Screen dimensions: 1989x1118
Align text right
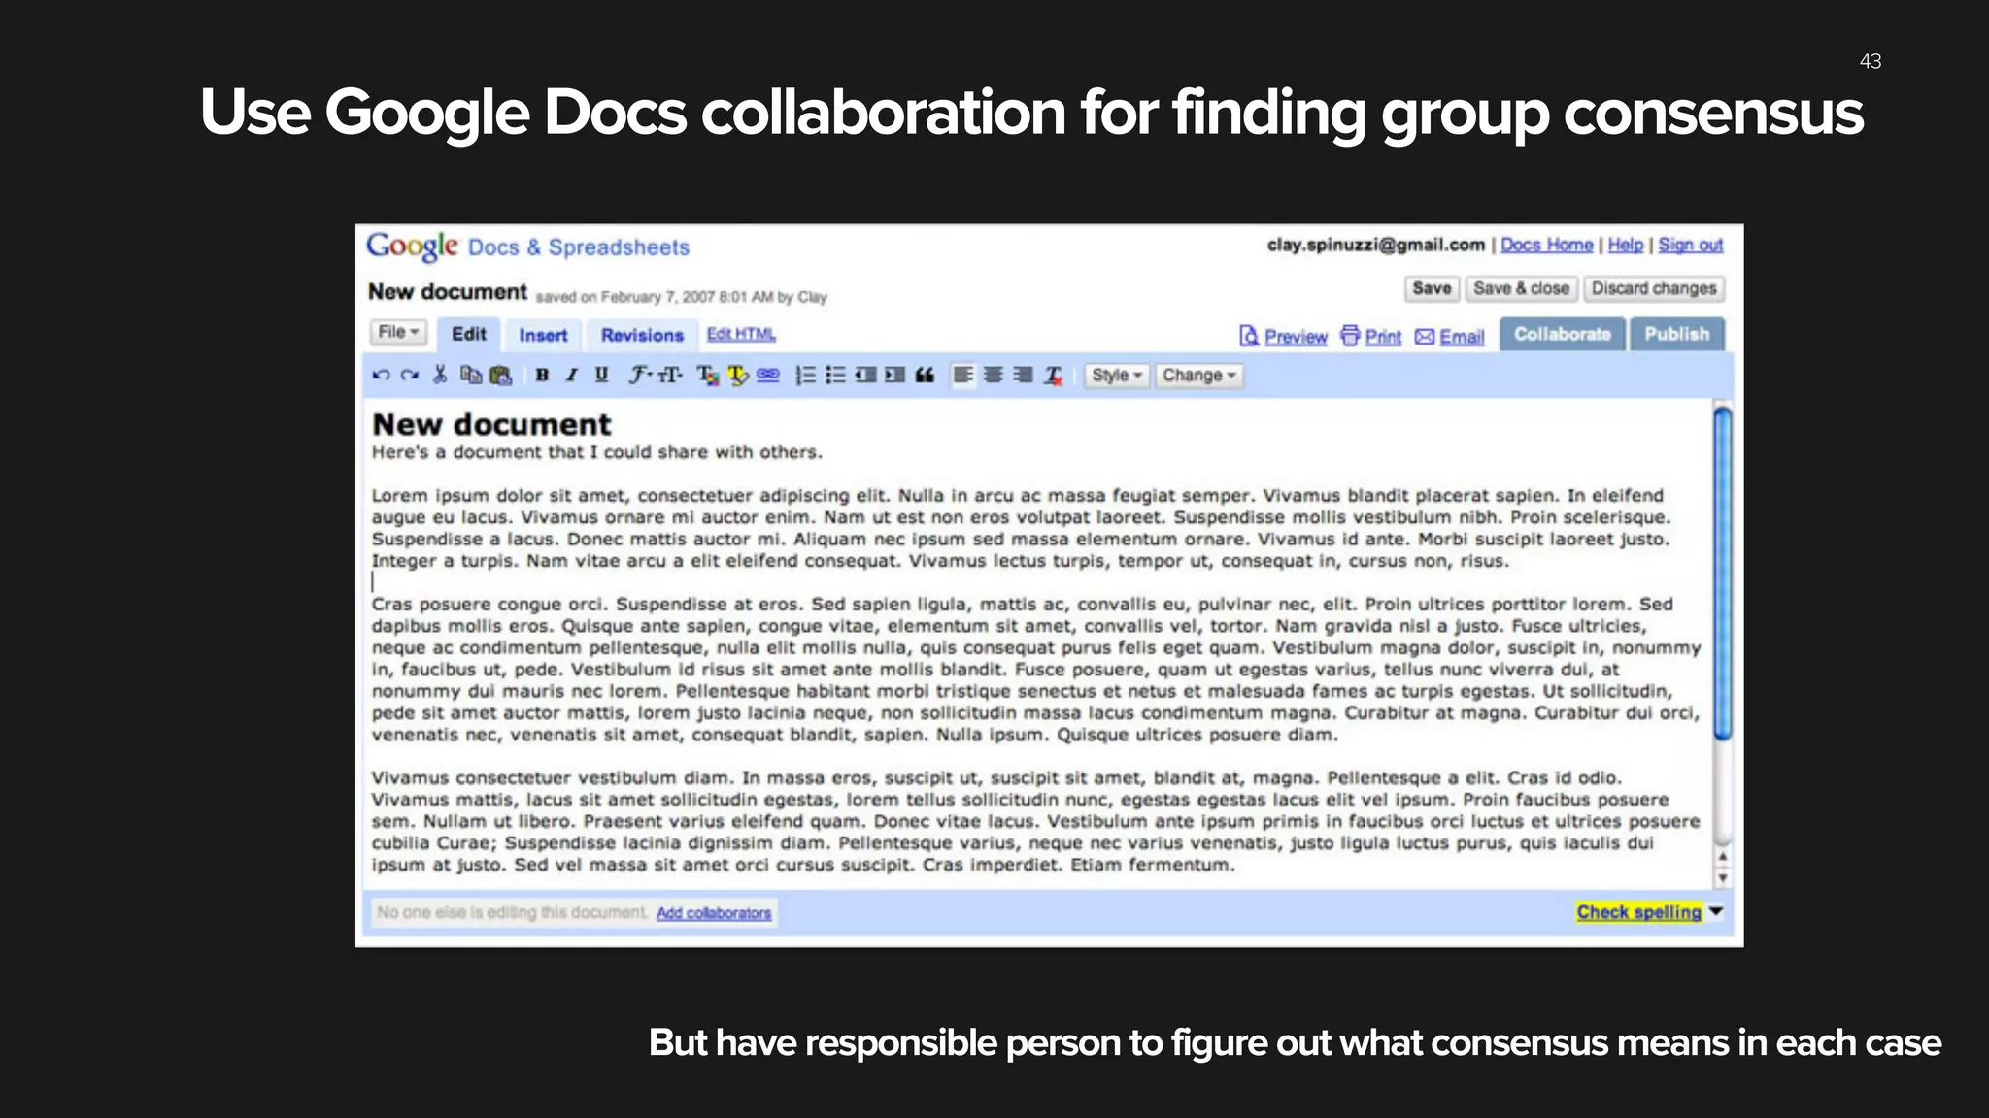click(1023, 376)
